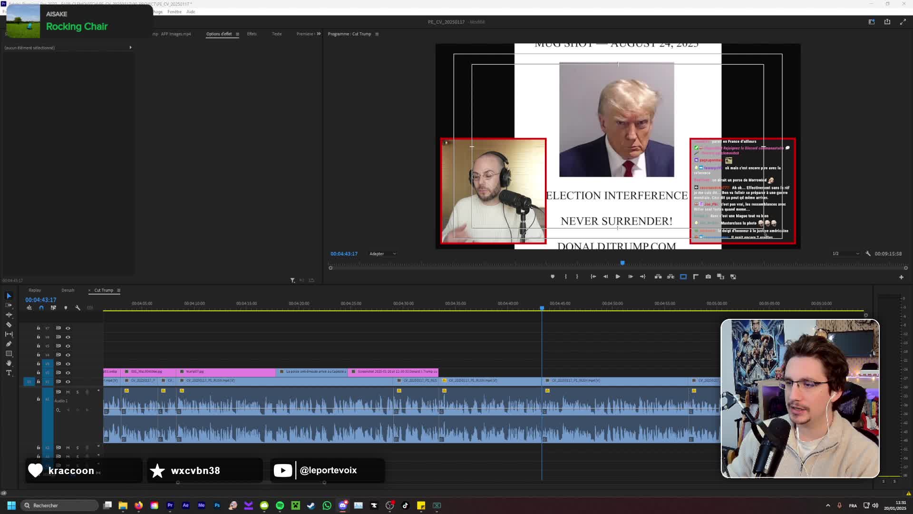
Task: Select the Rectangle tool
Action: click(9, 354)
